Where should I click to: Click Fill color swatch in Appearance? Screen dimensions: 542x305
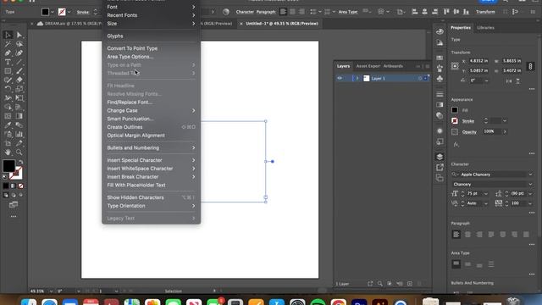tap(455, 110)
